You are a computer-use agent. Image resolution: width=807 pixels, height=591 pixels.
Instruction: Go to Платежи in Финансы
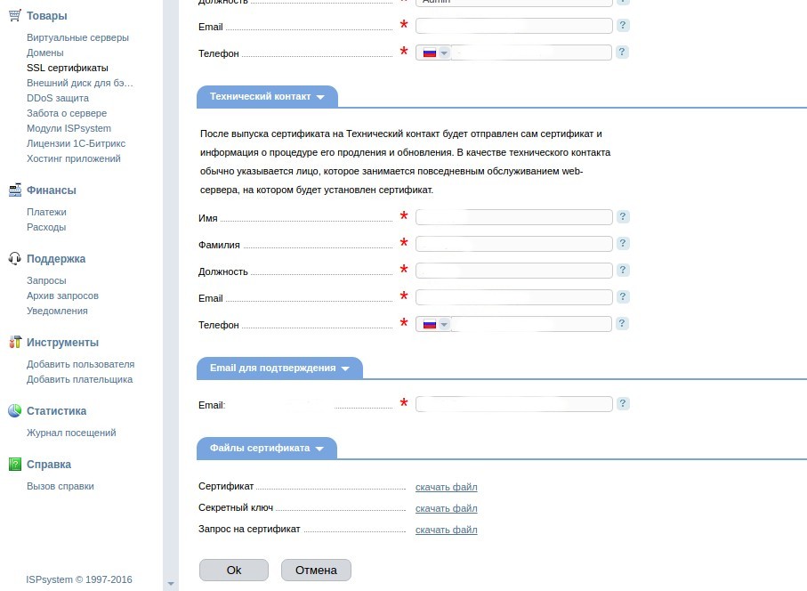[x=46, y=212]
